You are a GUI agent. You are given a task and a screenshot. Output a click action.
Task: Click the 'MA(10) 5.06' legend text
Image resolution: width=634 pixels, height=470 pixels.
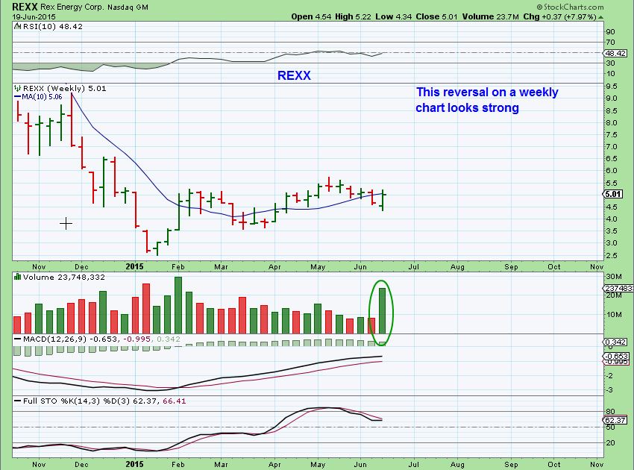tap(42, 97)
